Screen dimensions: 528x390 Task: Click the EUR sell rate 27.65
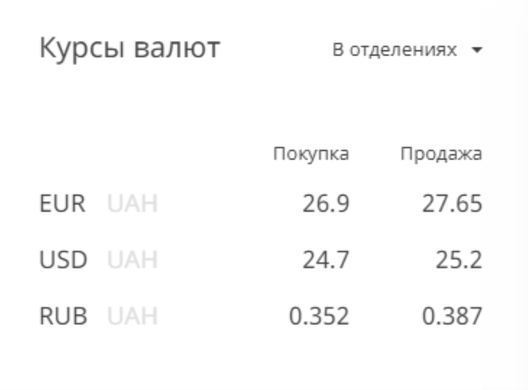point(452,204)
